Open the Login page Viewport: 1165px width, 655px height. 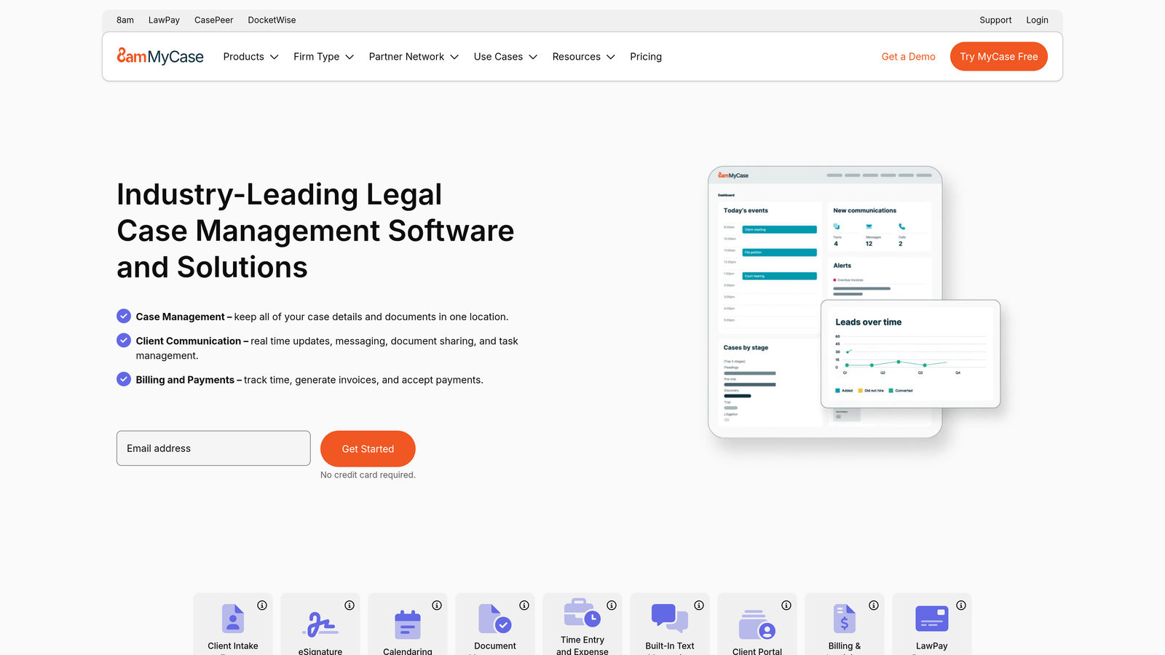1037,20
